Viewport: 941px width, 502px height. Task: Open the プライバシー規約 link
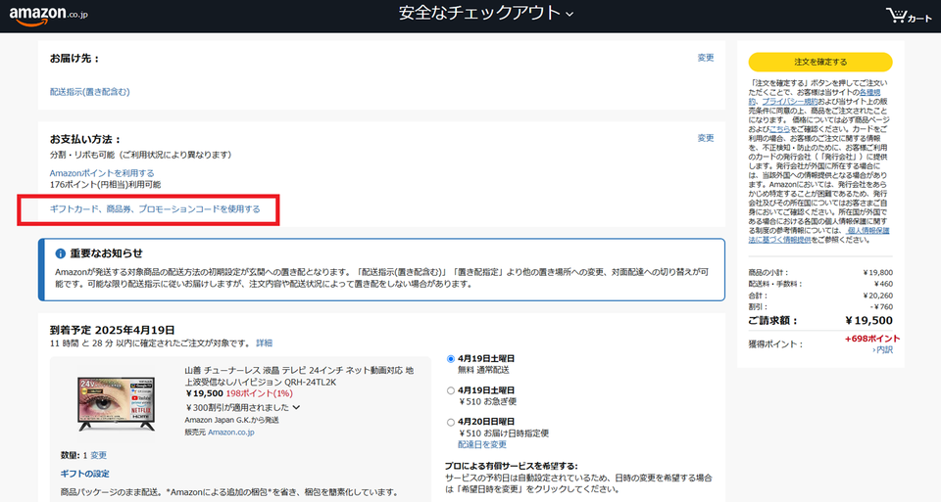(790, 101)
